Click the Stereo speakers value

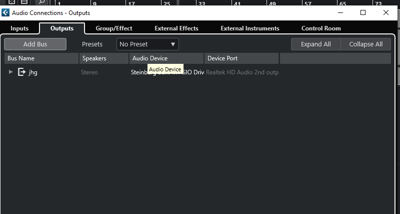pyautogui.click(x=89, y=72)
